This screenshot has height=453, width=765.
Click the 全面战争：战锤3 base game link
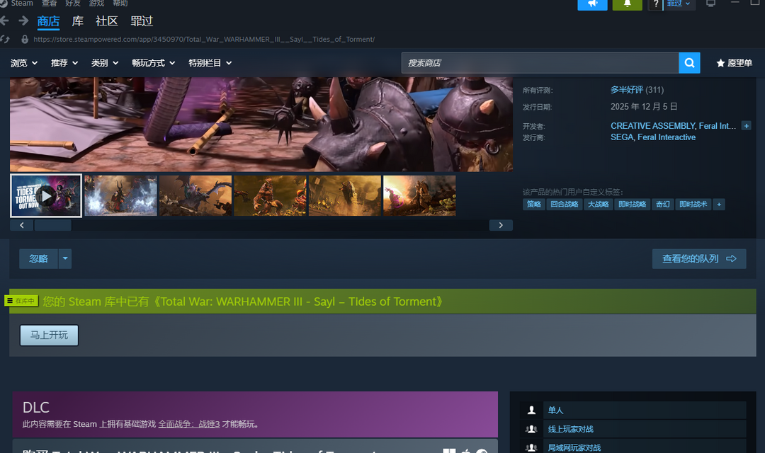pos(188,424)
